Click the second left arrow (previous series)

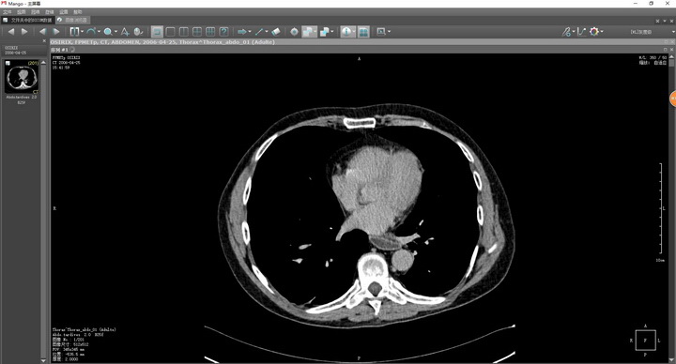[x=42, y=32]
